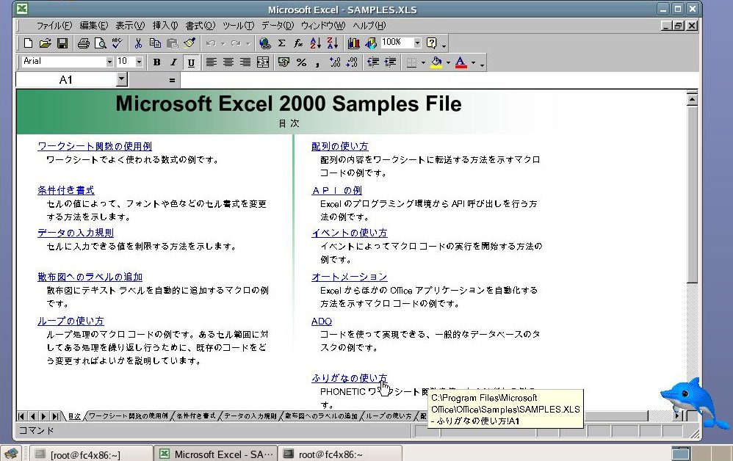The image size is (733, 461).
Task: Click the Redo arrow icon
Action: click(236, 43)
